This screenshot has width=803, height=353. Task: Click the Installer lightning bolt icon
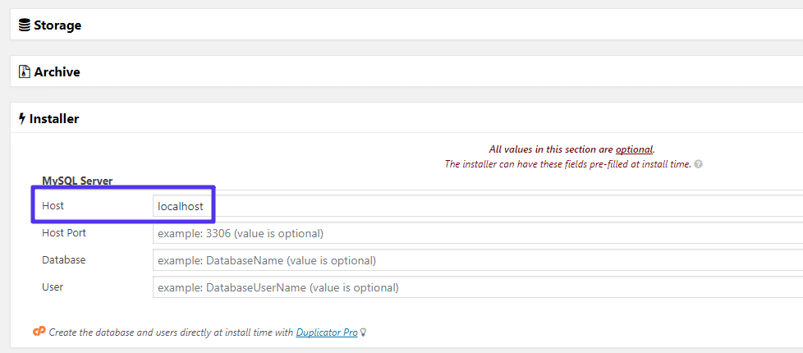[22, 119]
